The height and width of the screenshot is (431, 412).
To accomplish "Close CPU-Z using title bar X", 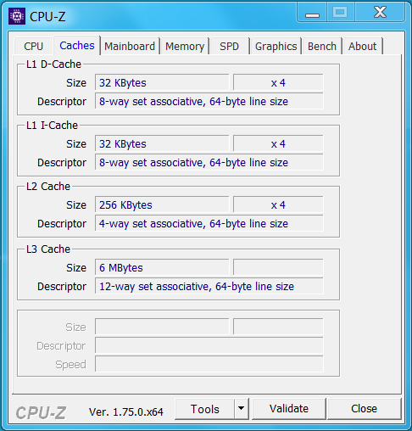I will point(380,12).
